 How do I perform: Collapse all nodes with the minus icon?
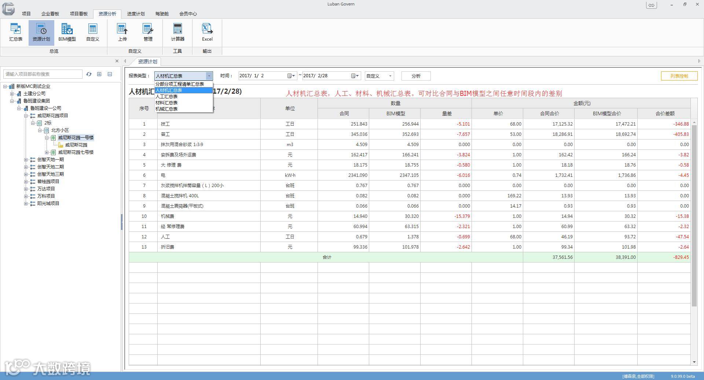coord(110,74)
